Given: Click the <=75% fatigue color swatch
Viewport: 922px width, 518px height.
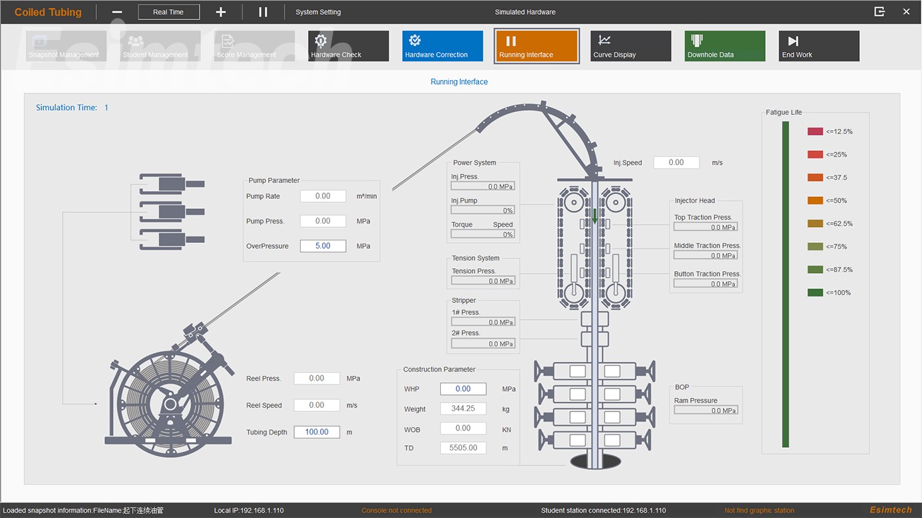Looking at the screenshot, I should [815, 246].
